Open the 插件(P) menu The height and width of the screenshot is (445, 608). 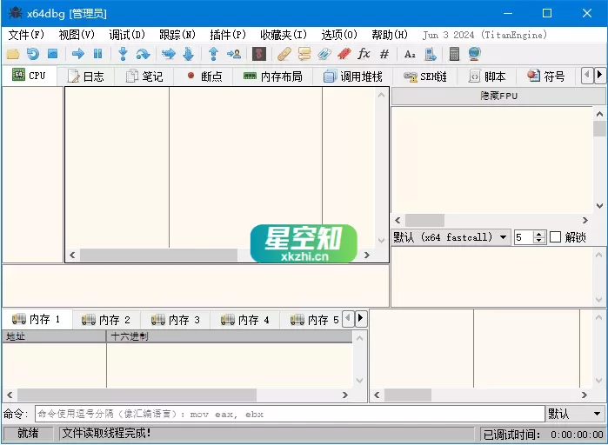coord(228,35)
